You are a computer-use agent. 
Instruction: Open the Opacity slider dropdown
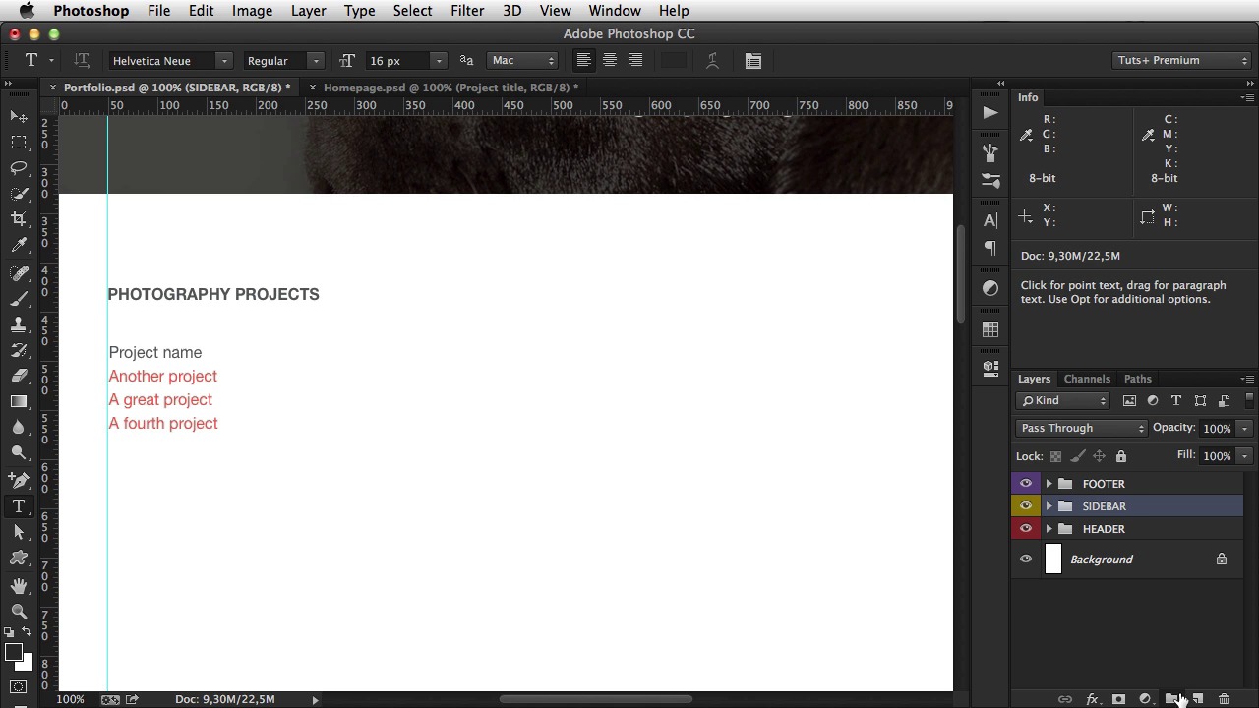[x=1244, y=429]
